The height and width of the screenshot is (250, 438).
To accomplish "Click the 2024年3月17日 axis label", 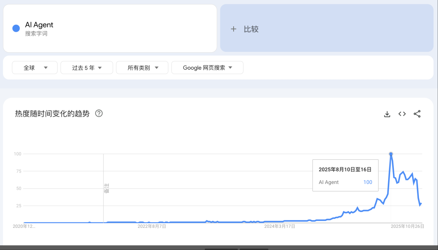I will (x=279, y=226).
